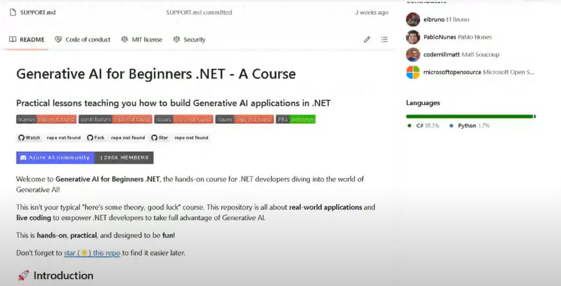Click the rocket emoji beside Introduction
The height and width of the screenshot is (286, 561).
tap(23, 276)
